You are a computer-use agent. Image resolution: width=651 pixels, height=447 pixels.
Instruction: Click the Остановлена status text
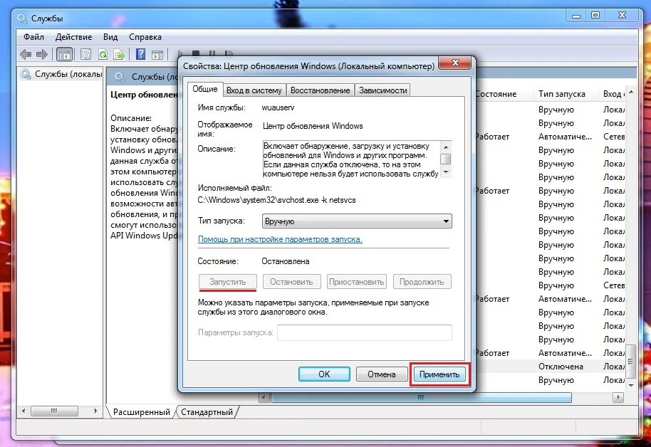(x=285, y=261)
